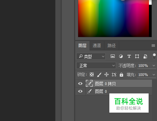Hide the 图层 0 拷贝 layer
This screenshot has width=157, height=121.
click(80, 84)
